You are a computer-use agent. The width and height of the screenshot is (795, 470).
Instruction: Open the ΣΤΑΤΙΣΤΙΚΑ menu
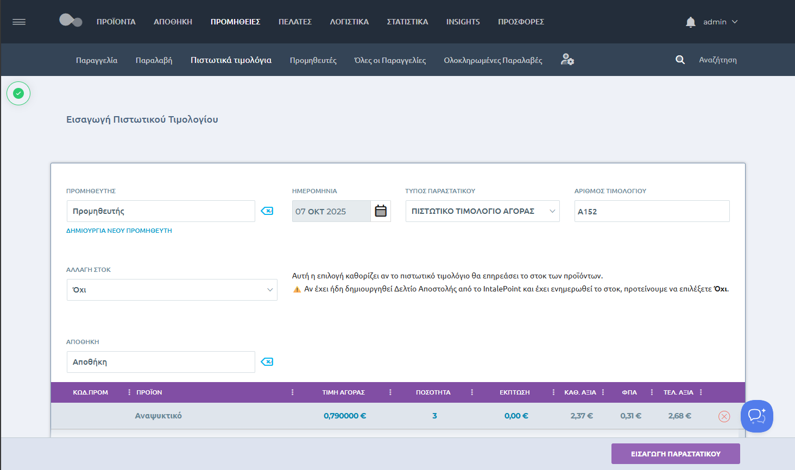(x=407, y=22)
